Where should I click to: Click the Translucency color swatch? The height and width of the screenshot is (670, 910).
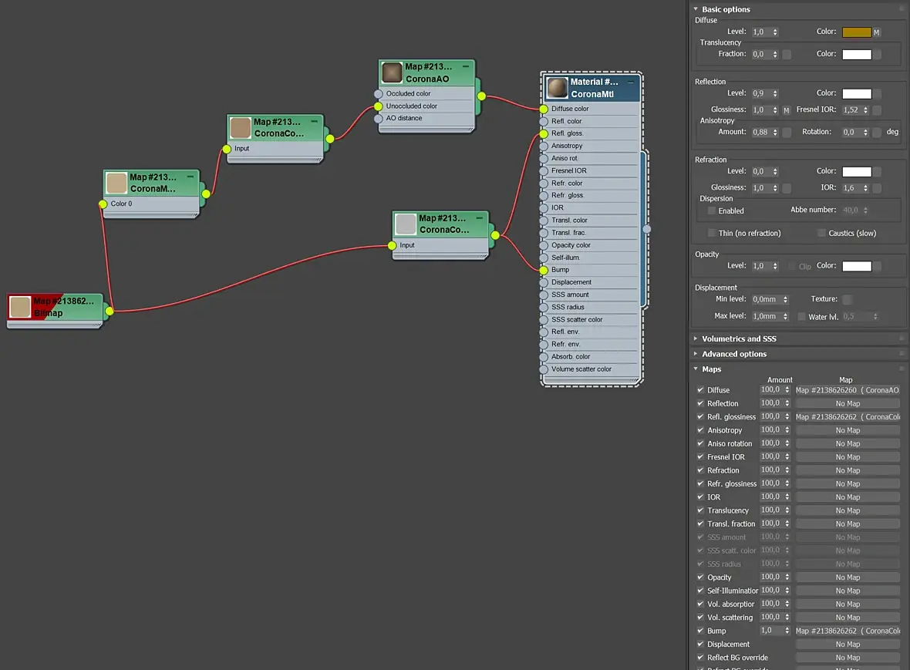(857, 55)
